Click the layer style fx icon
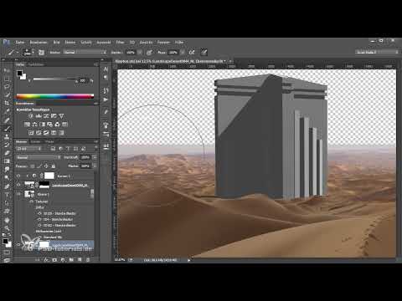Screen dimensions: 402x301 pos(46,260)
